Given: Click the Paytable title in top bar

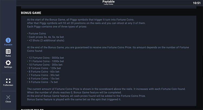Looking at the screenshot, I should [x=108, y=2].
